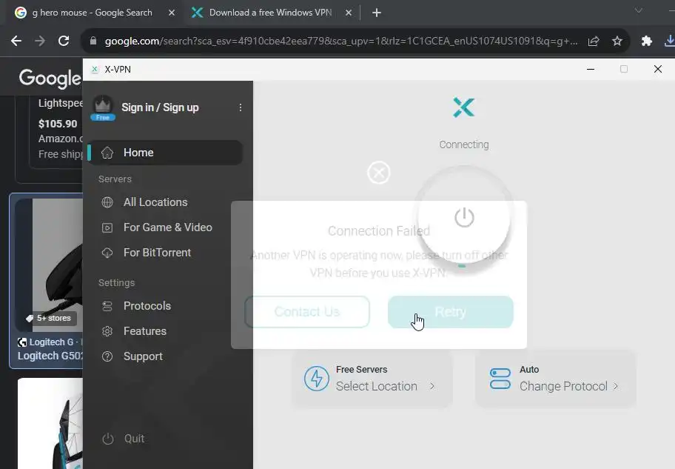This screenshot has height=469, width=675.
Task: Select Home in the X-VPN sidebar
Action: [165, 153]
